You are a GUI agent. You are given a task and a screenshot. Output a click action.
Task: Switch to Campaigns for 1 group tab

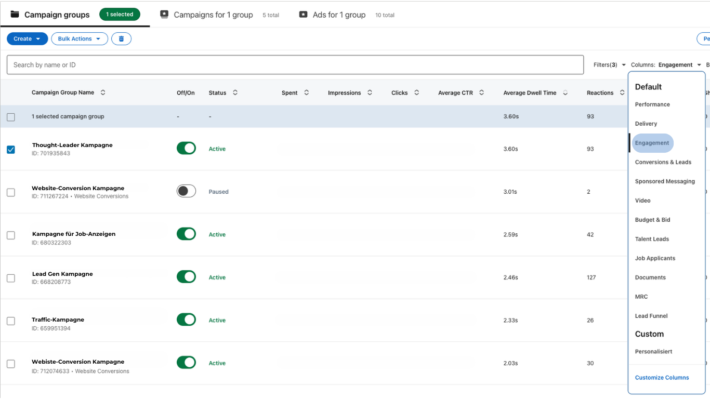click(213, 15)
